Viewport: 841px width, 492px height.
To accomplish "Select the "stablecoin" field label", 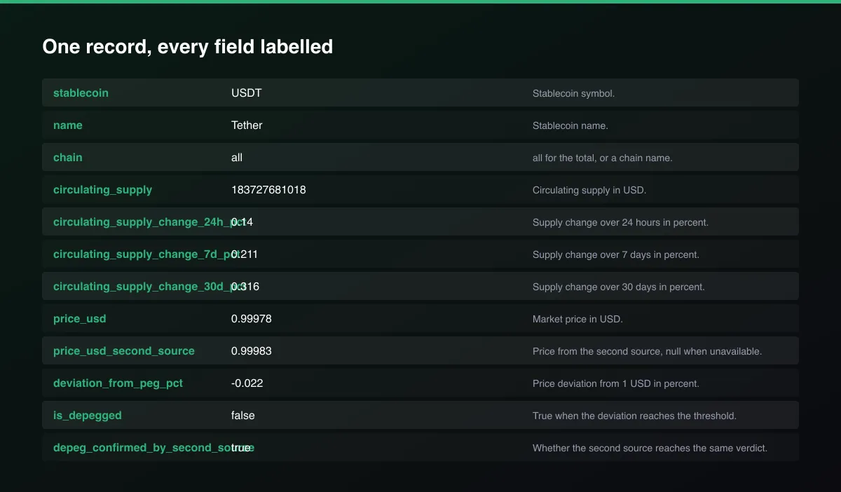I will point(81,93).
